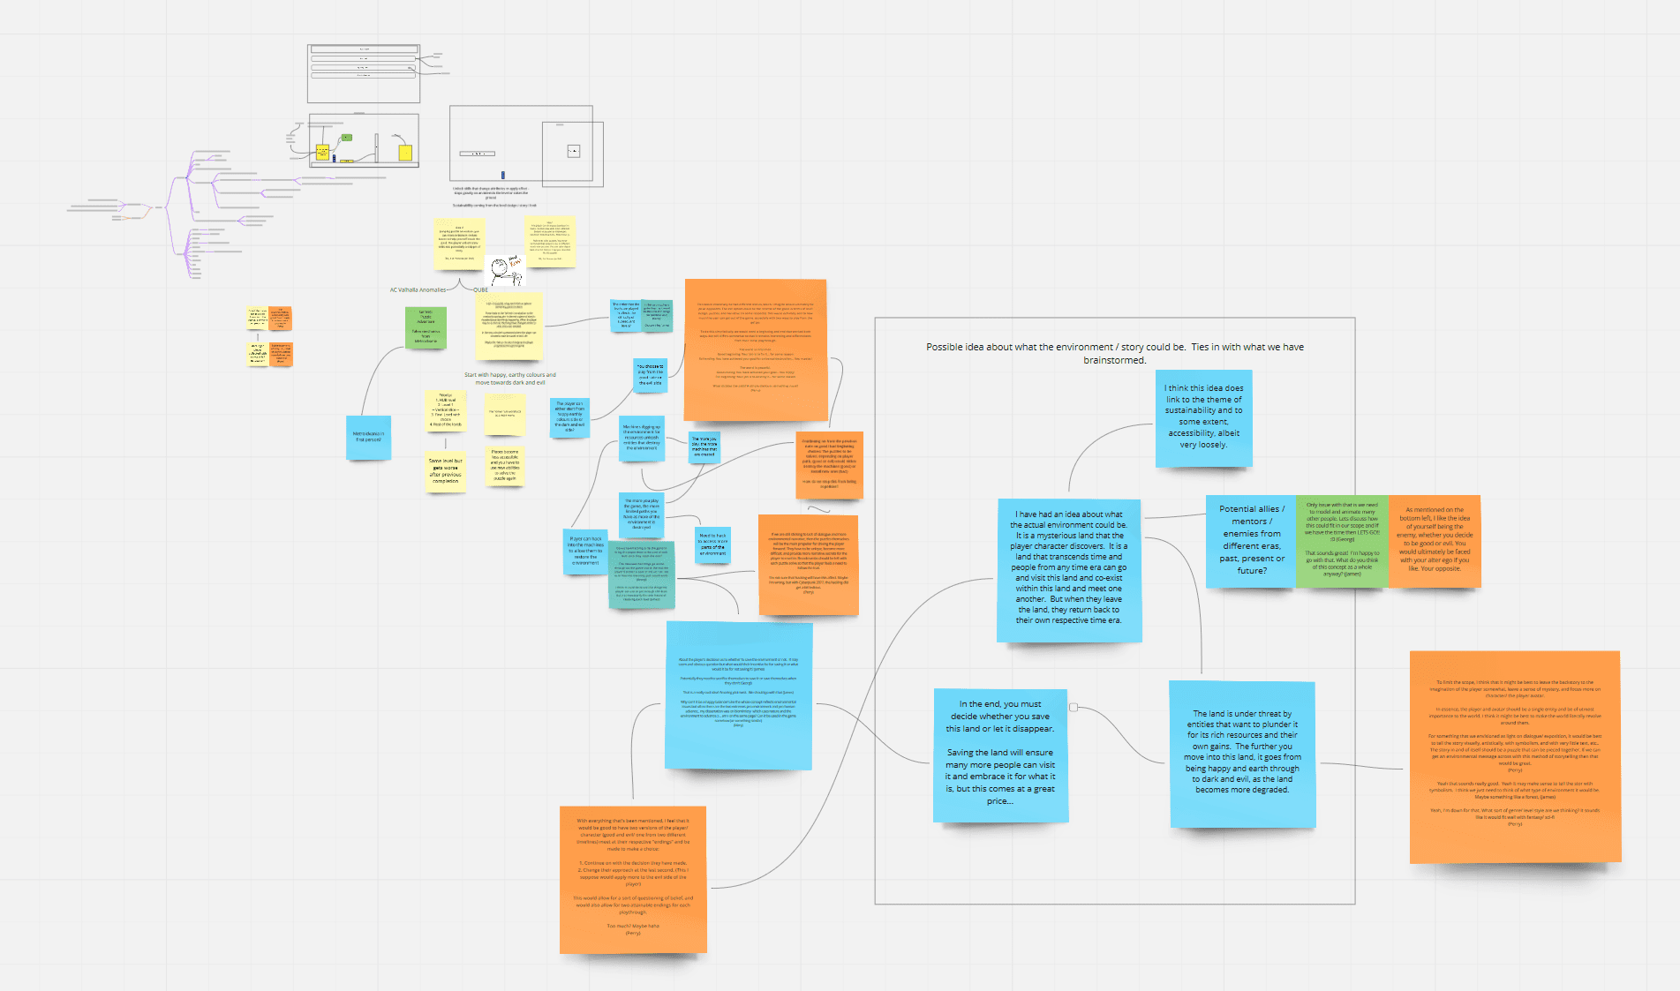Select 'Need to hack to access more' note
The image size is (1680, 991).
point(712,542)
